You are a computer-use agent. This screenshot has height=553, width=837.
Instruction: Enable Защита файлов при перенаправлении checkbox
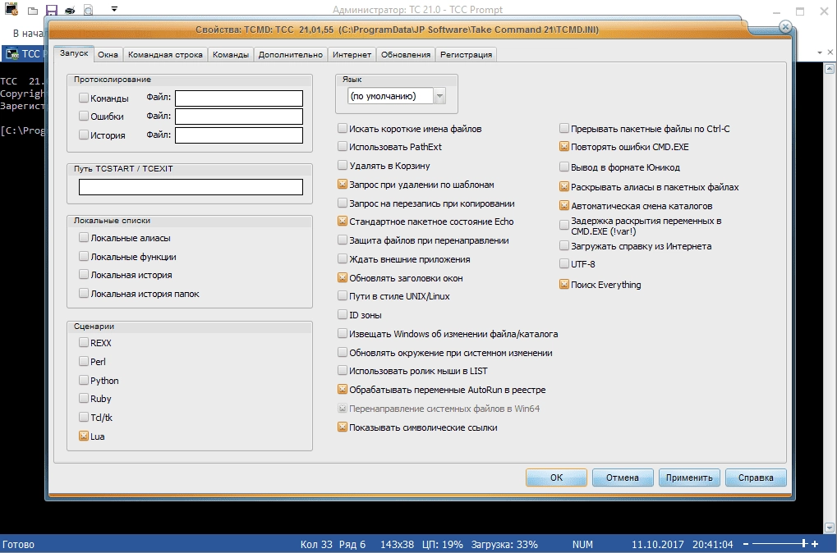tap(343, 240)
